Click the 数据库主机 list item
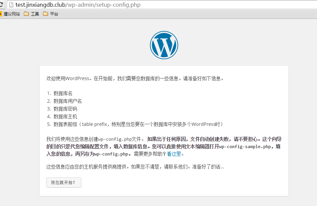The image size is (317, 206). tap(65, 116)
